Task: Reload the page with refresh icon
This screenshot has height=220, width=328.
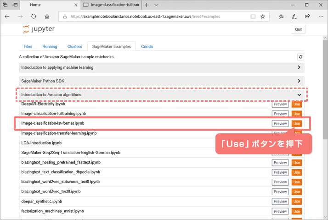Action: point(34,16)
